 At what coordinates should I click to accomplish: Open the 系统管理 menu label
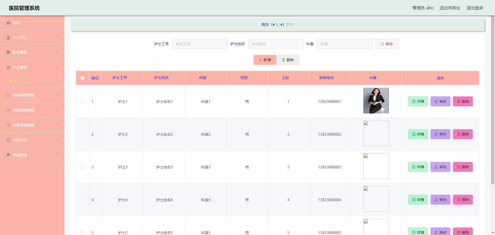20,155
